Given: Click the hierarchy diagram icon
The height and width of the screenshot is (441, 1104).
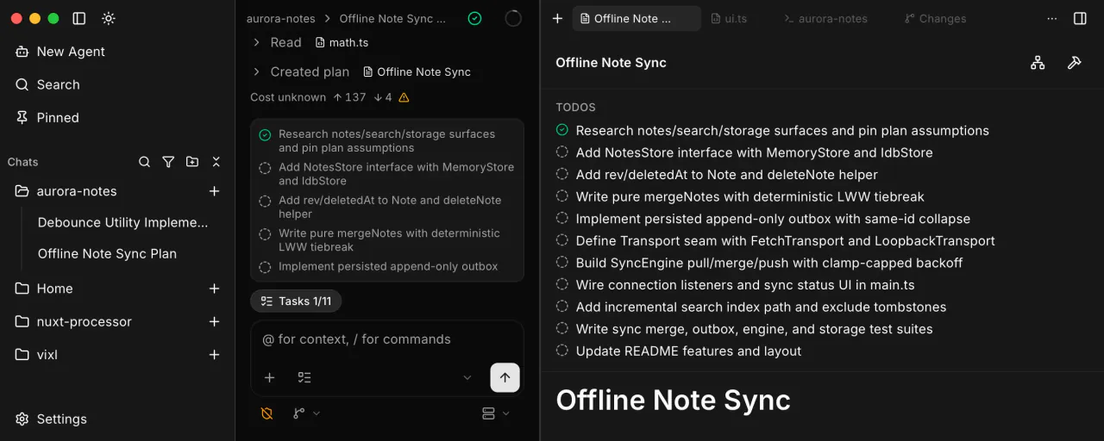Looking at the screenshot, I should [1038, 62].
